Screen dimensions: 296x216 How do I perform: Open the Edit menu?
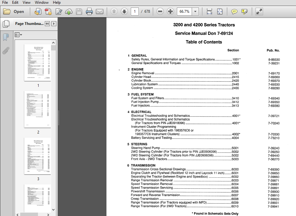[x=15, y=2]
